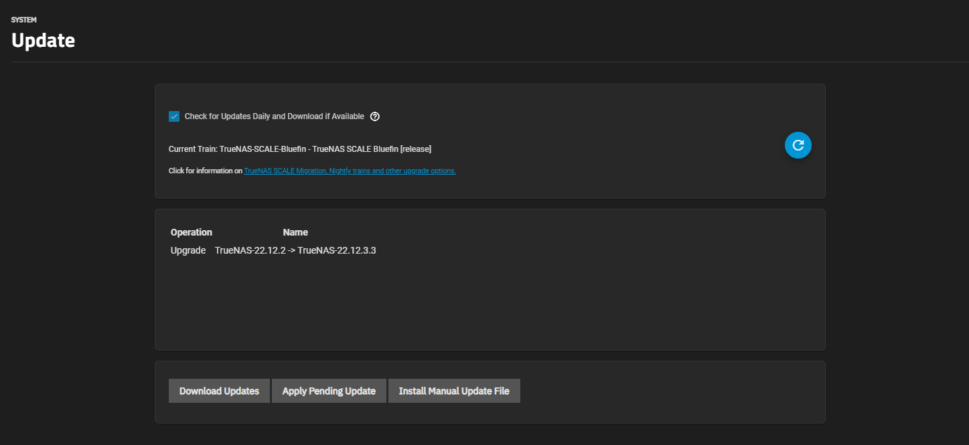
Task: Click the TrueNAS-22.12.3.3 target version text
Action: [x=337, y=250]
